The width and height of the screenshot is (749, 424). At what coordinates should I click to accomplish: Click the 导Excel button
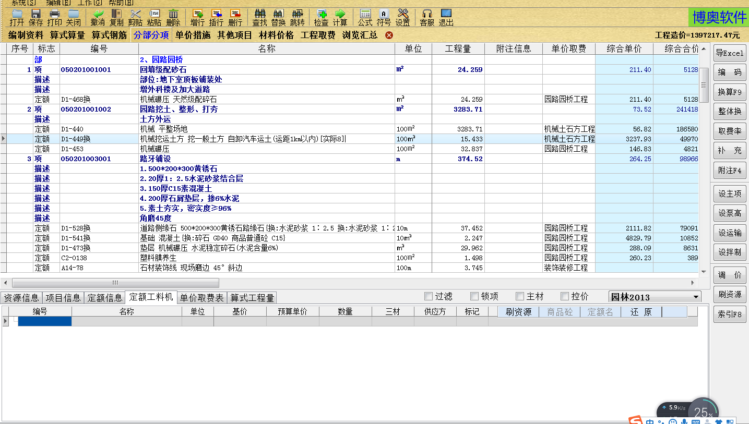pos(730,53)
